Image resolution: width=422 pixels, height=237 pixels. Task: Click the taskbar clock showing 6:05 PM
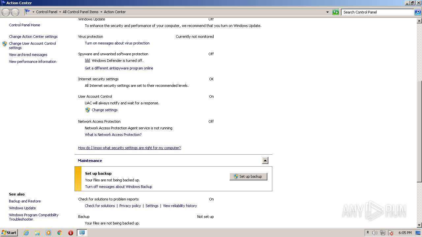point(405,233)
